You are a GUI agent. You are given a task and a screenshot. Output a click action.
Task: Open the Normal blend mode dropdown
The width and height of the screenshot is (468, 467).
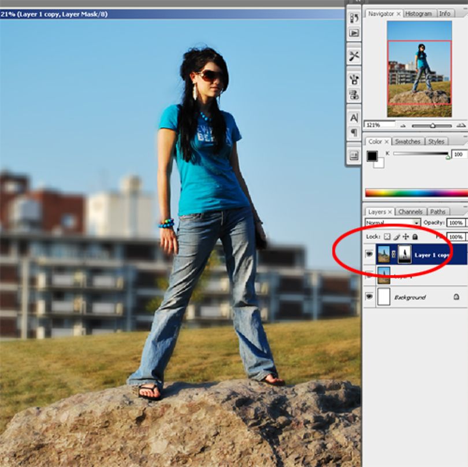(392, 223)
